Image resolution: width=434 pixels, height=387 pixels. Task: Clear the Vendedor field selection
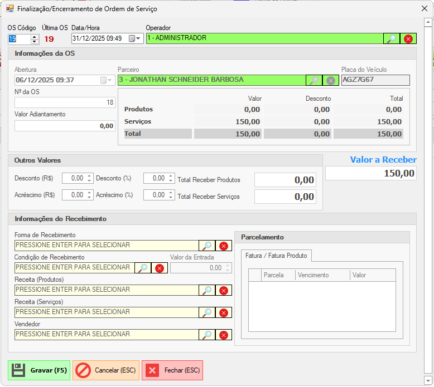tap(224, 335)
